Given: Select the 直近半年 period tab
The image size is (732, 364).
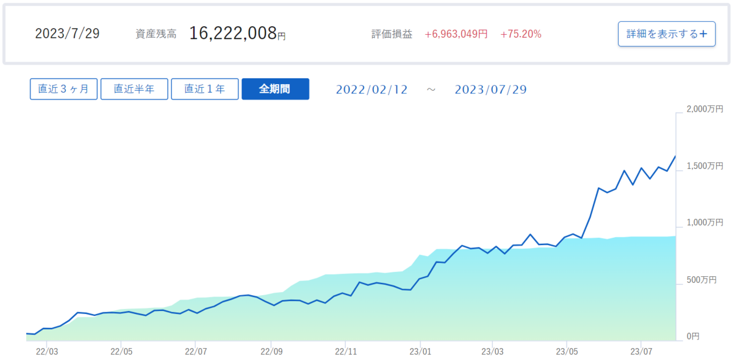Looking at the screenshot, I should pyautogui.click(x=134, y=89).
